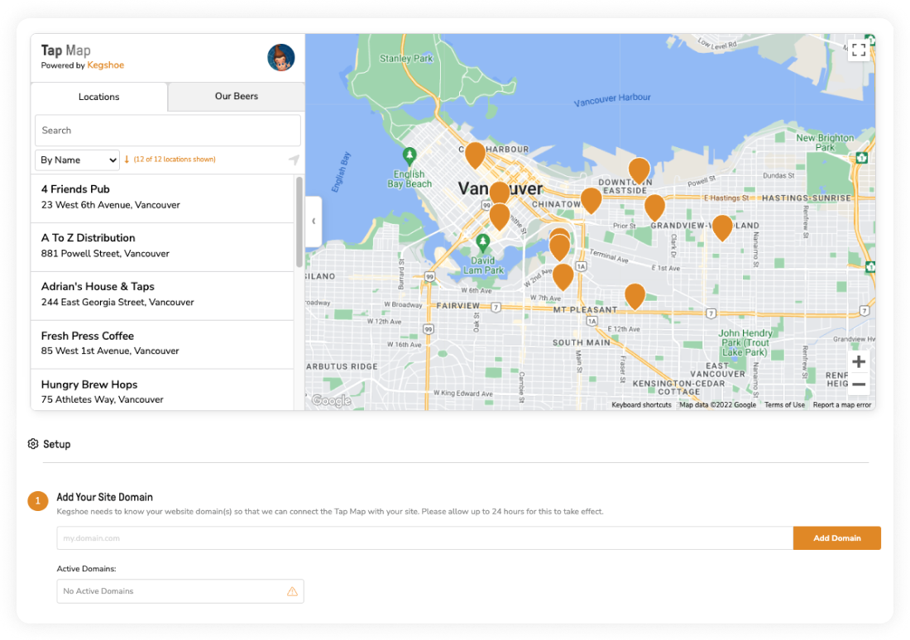This screenshot has height=640, width=910.
Task: Click the pin covering the Vancouver label
Action: click(499, 193)
